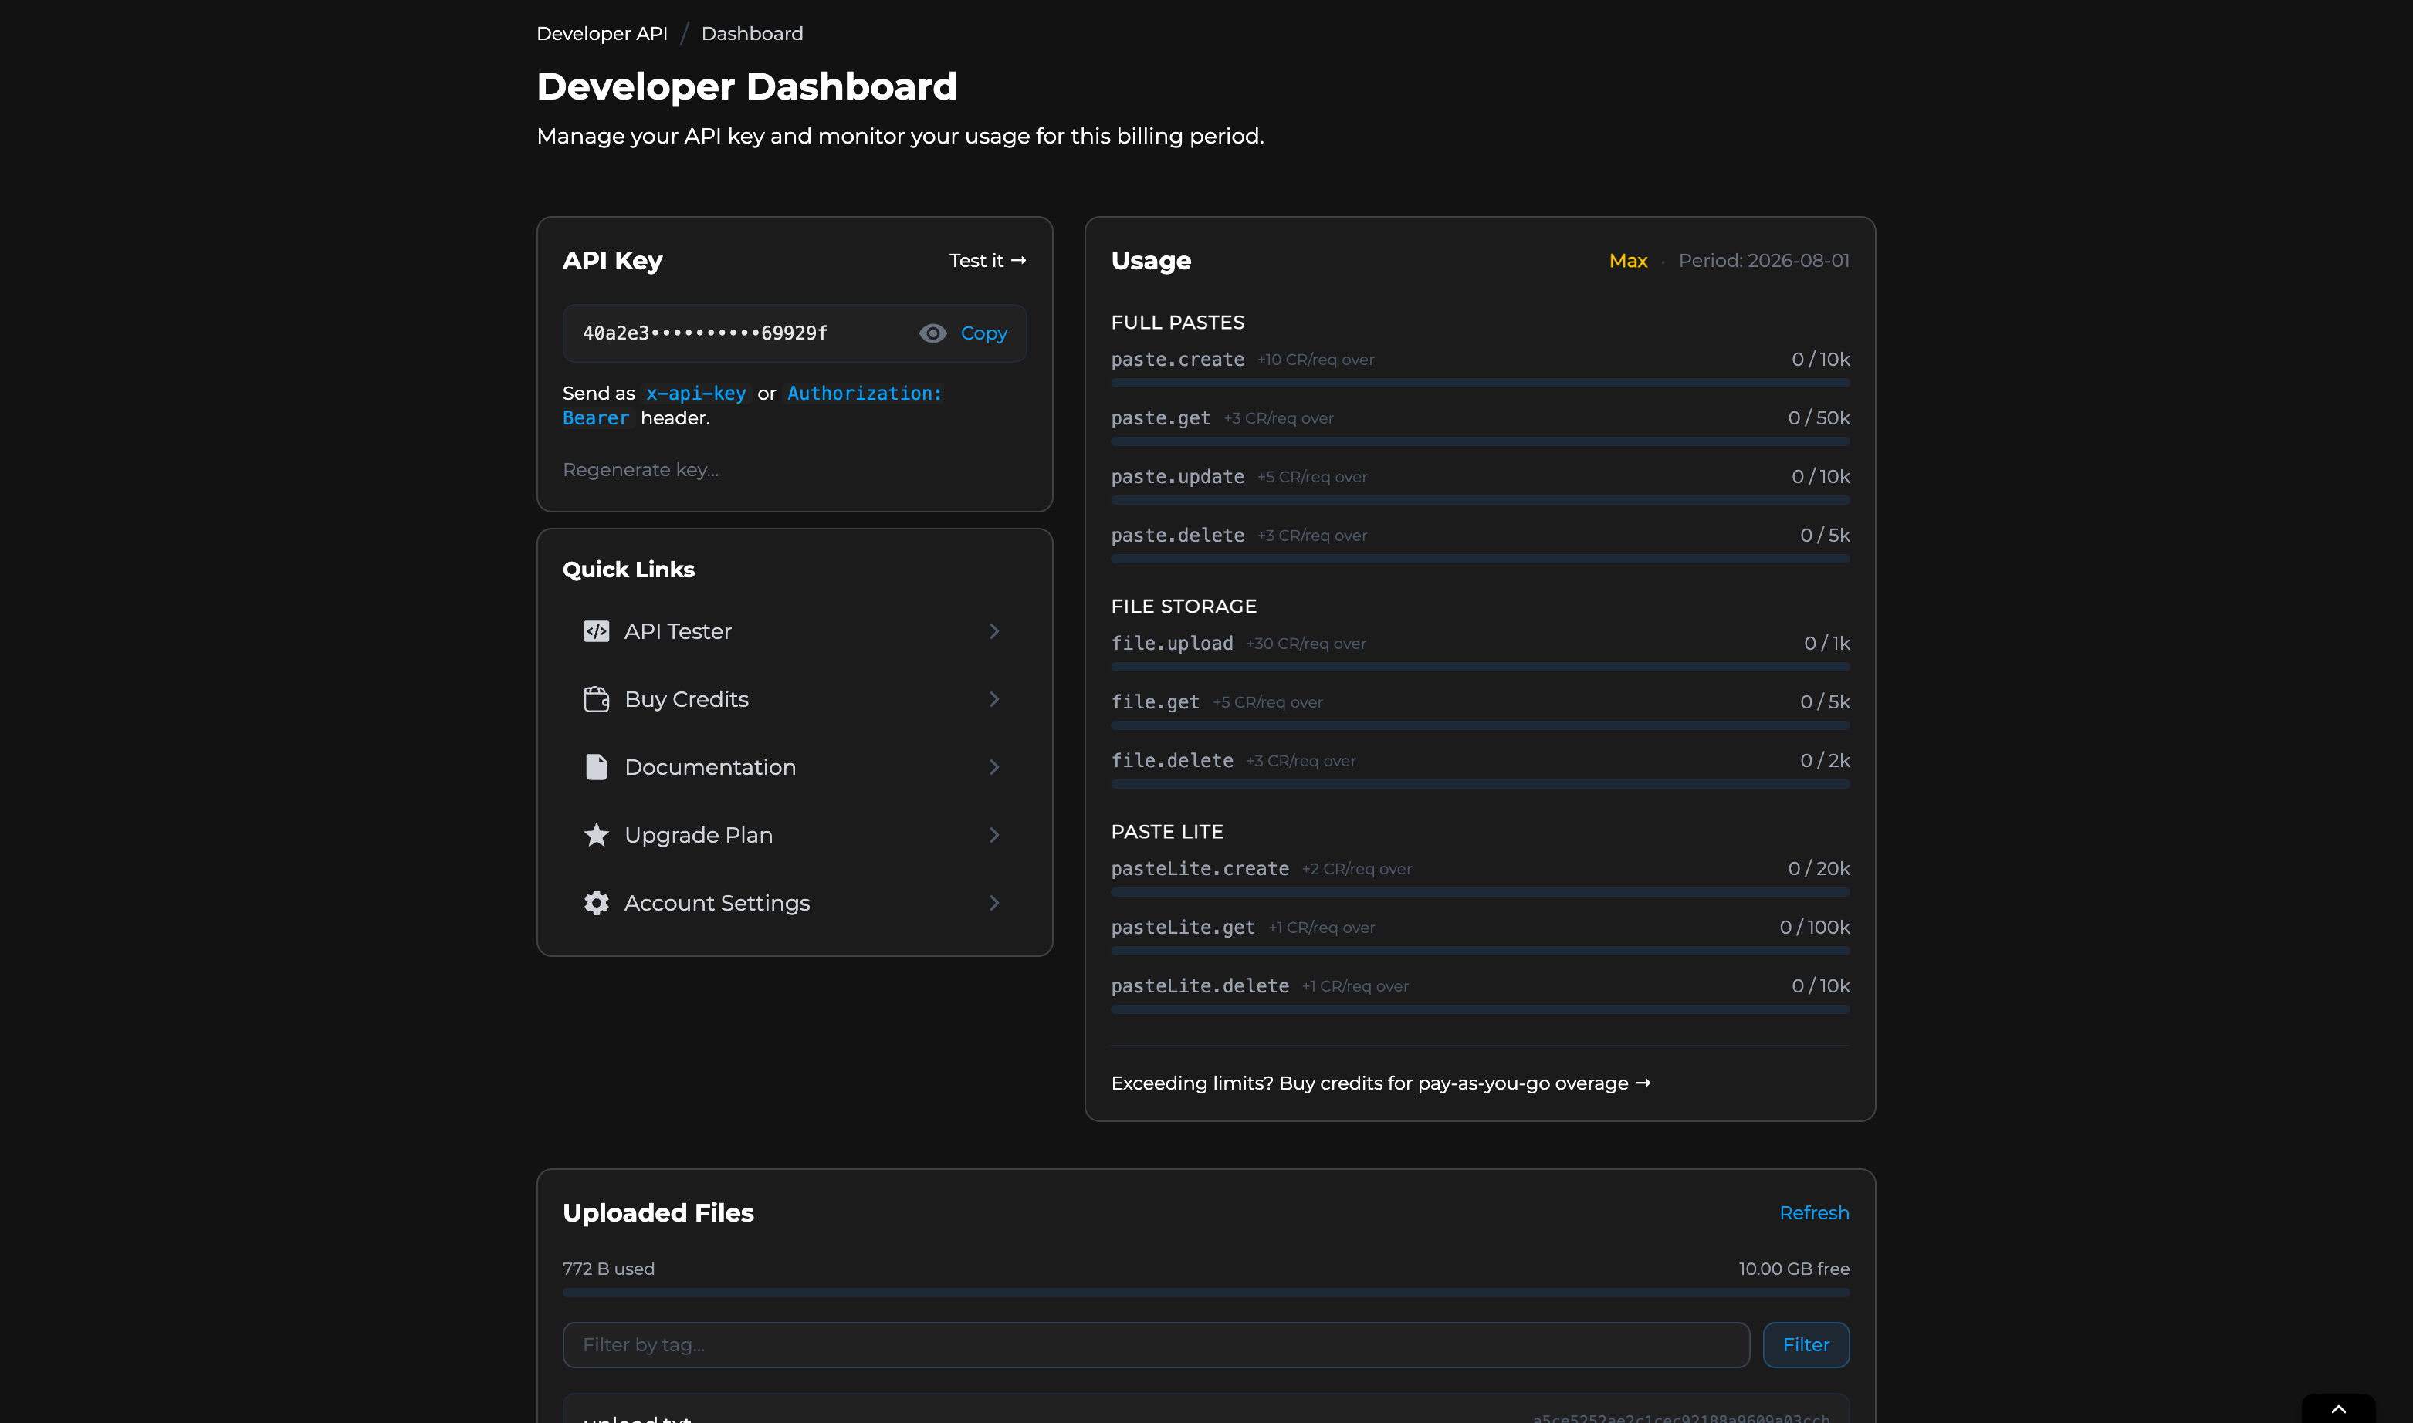The image size is (2413, 1423).
Task: Expand the Account Settings row chevron
Action: [993, 904]
